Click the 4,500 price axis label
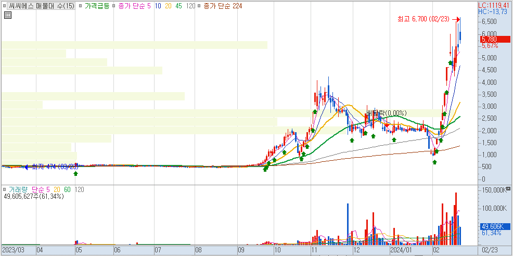This screenshot has height=256, width=513. (490, 70)
